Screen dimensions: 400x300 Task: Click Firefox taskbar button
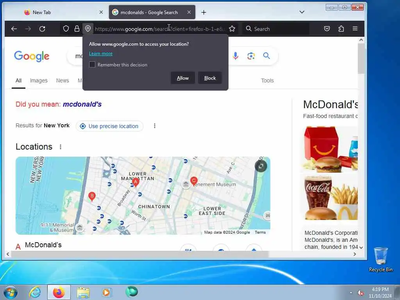59,292
